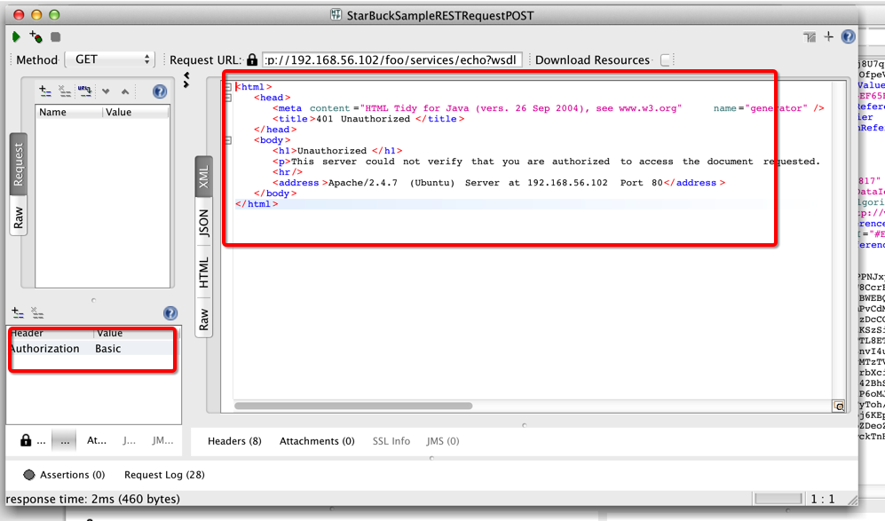
Task: View the Request Log (28)
Action: (163, 475)
